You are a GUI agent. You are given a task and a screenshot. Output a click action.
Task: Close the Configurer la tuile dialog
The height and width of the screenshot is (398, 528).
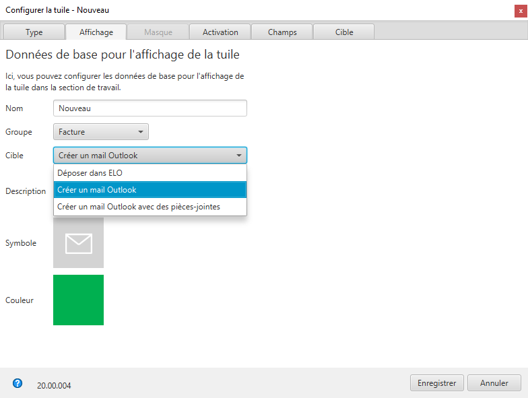[521, 11]
